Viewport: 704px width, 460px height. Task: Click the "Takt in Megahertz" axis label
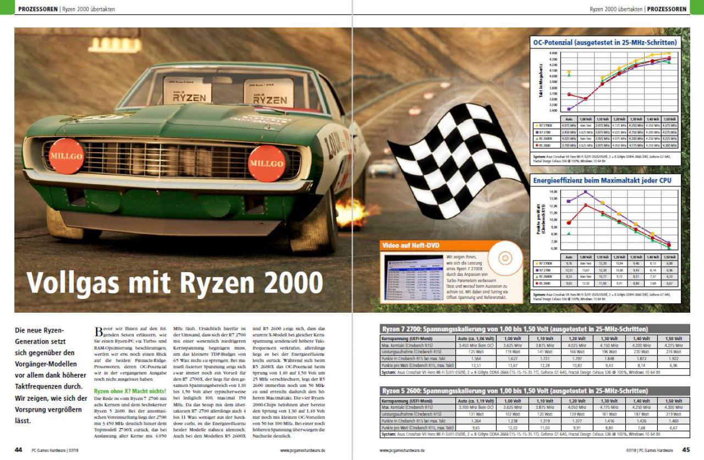540,81
